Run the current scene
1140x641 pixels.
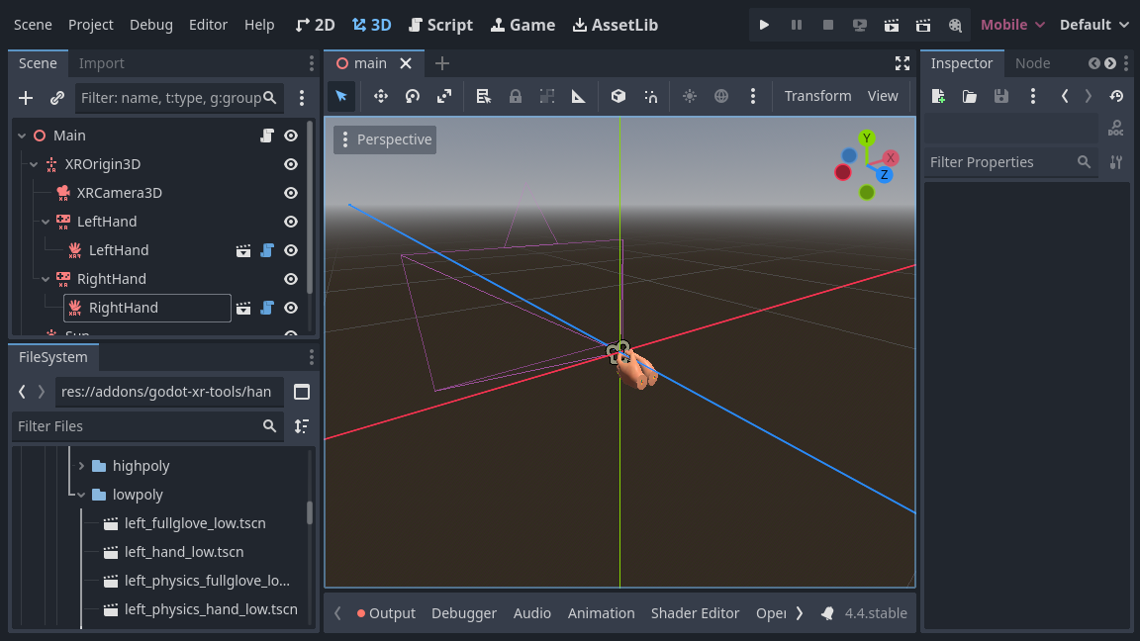tap(892, 25)
